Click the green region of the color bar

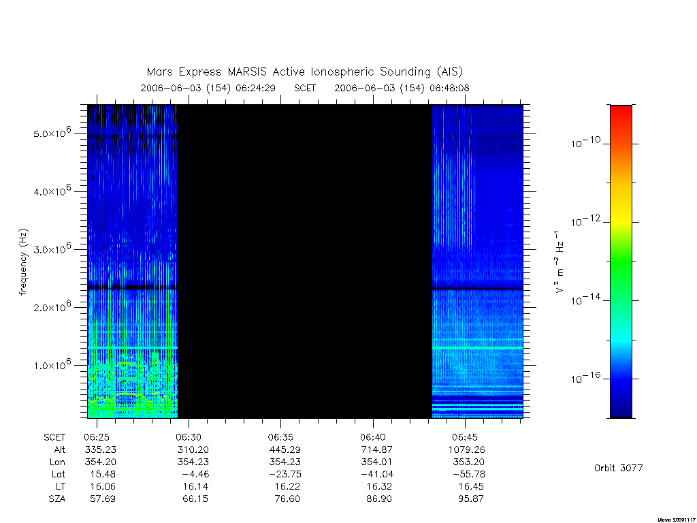pyautogui.click(x=621, y=266)
